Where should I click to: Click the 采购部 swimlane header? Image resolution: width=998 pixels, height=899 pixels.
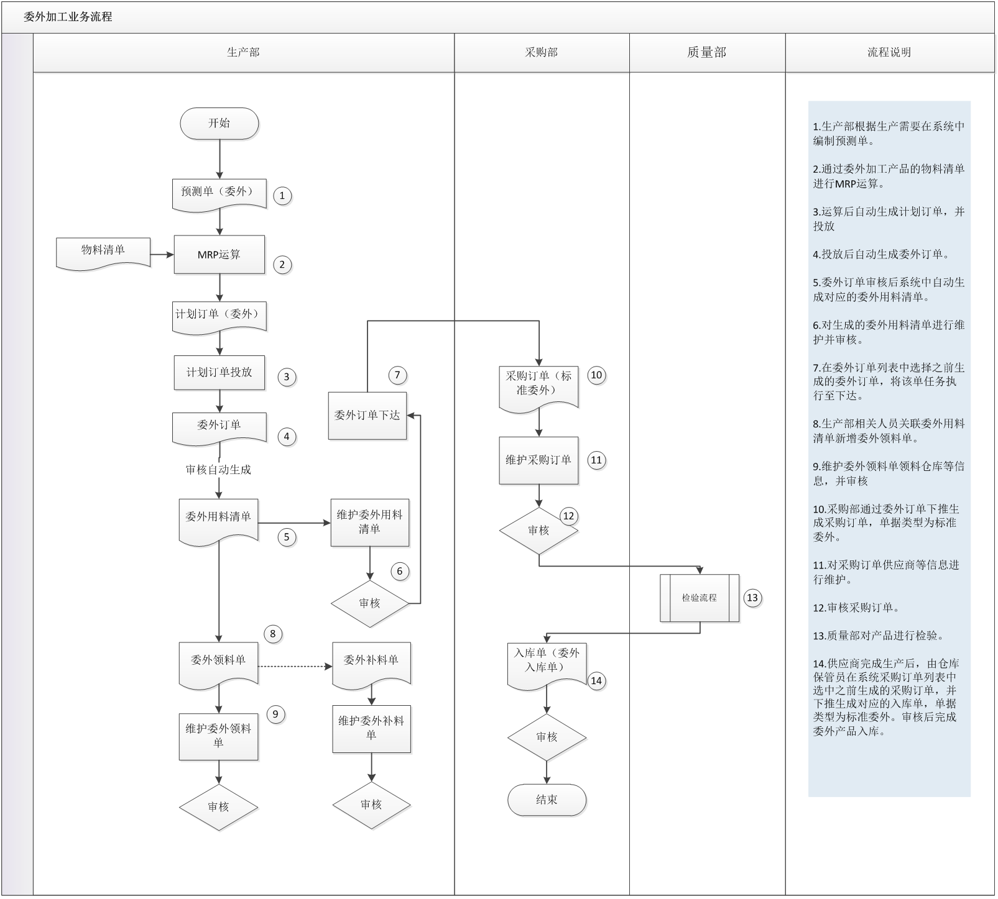tap(541, 53)
